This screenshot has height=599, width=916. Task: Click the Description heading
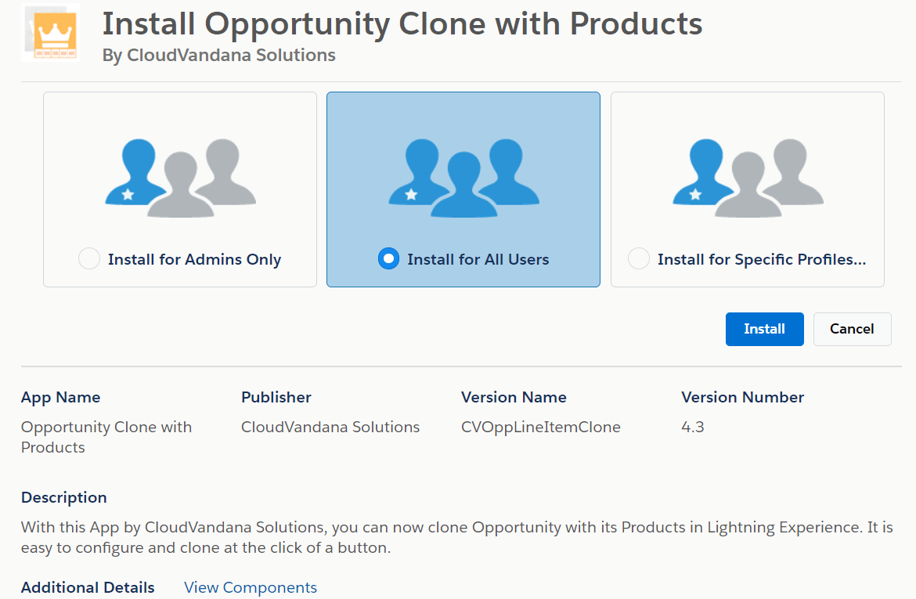[x=64, y=498]
